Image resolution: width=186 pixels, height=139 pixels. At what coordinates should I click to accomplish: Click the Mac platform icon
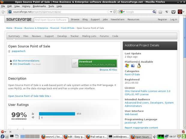(133, 65)
